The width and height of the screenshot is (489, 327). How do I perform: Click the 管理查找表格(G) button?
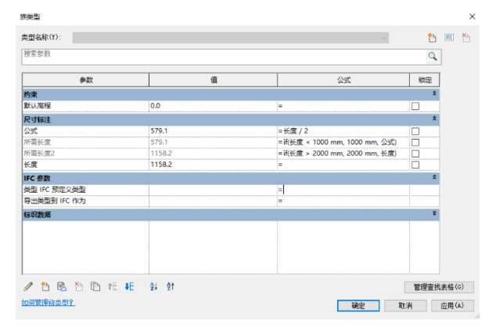tap(439, 287)
